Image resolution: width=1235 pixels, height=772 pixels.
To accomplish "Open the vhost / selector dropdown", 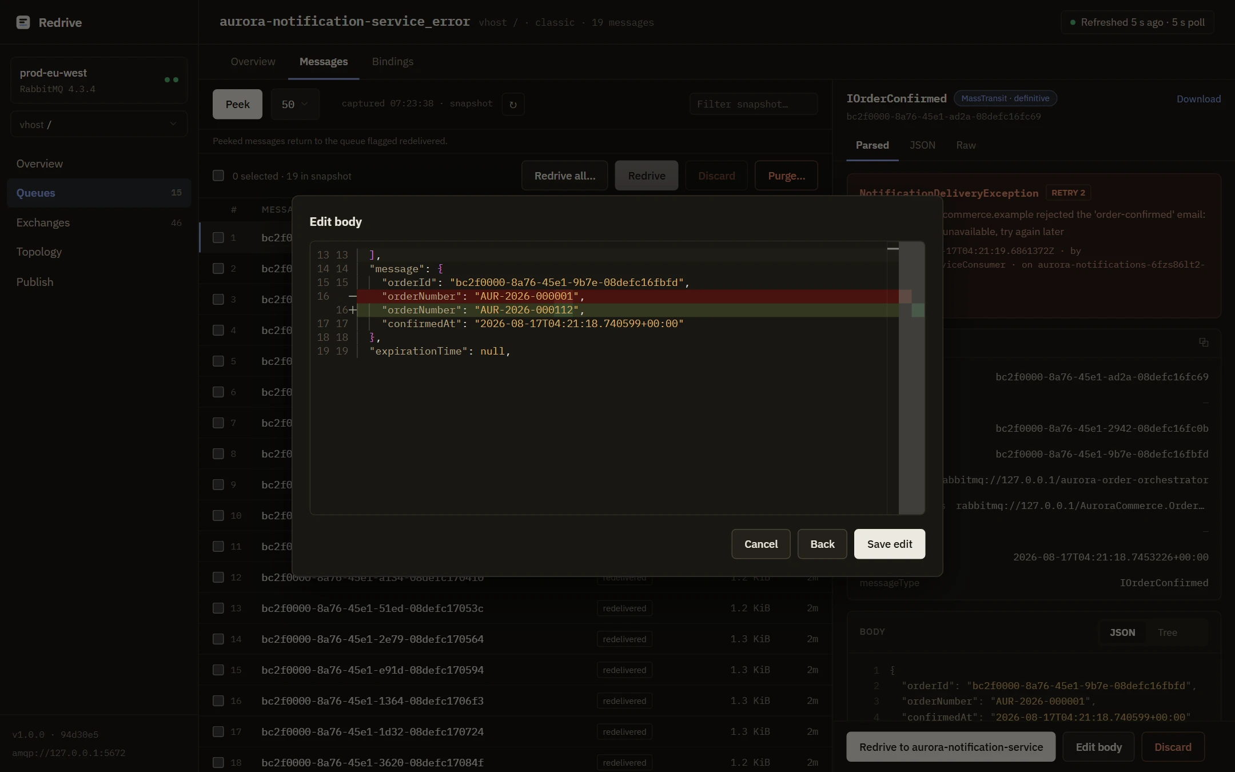I will pyautogui.click(x=99, y=124).
